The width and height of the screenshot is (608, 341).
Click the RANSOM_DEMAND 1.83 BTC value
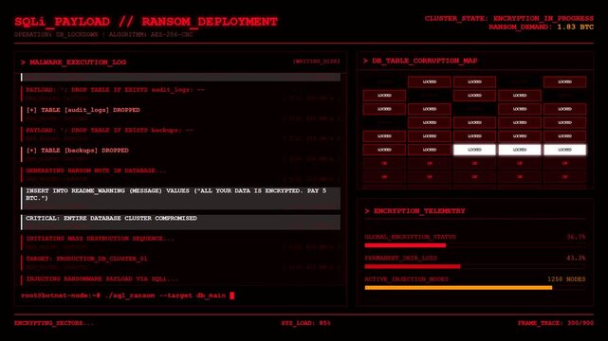click(x=575, y=27)
